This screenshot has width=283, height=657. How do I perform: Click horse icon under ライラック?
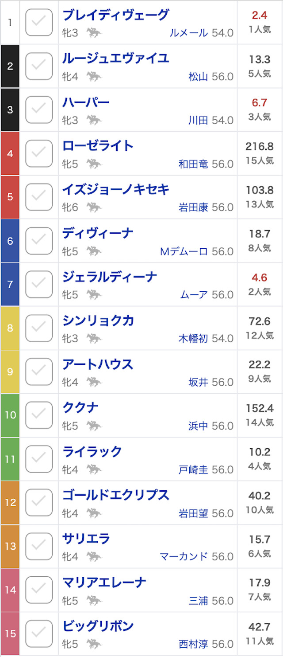tap(94, 469)
